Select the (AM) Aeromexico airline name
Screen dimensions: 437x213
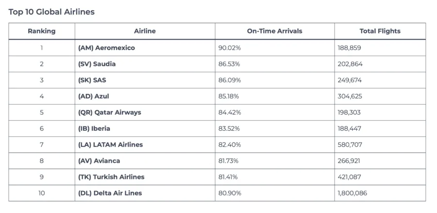tap(106, 48)
